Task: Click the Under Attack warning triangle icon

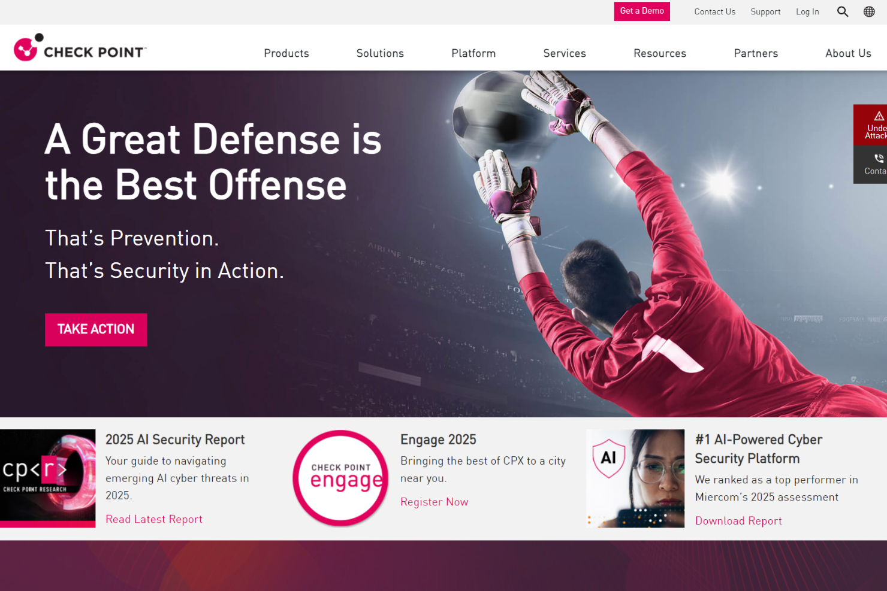Action: point(877,117)
